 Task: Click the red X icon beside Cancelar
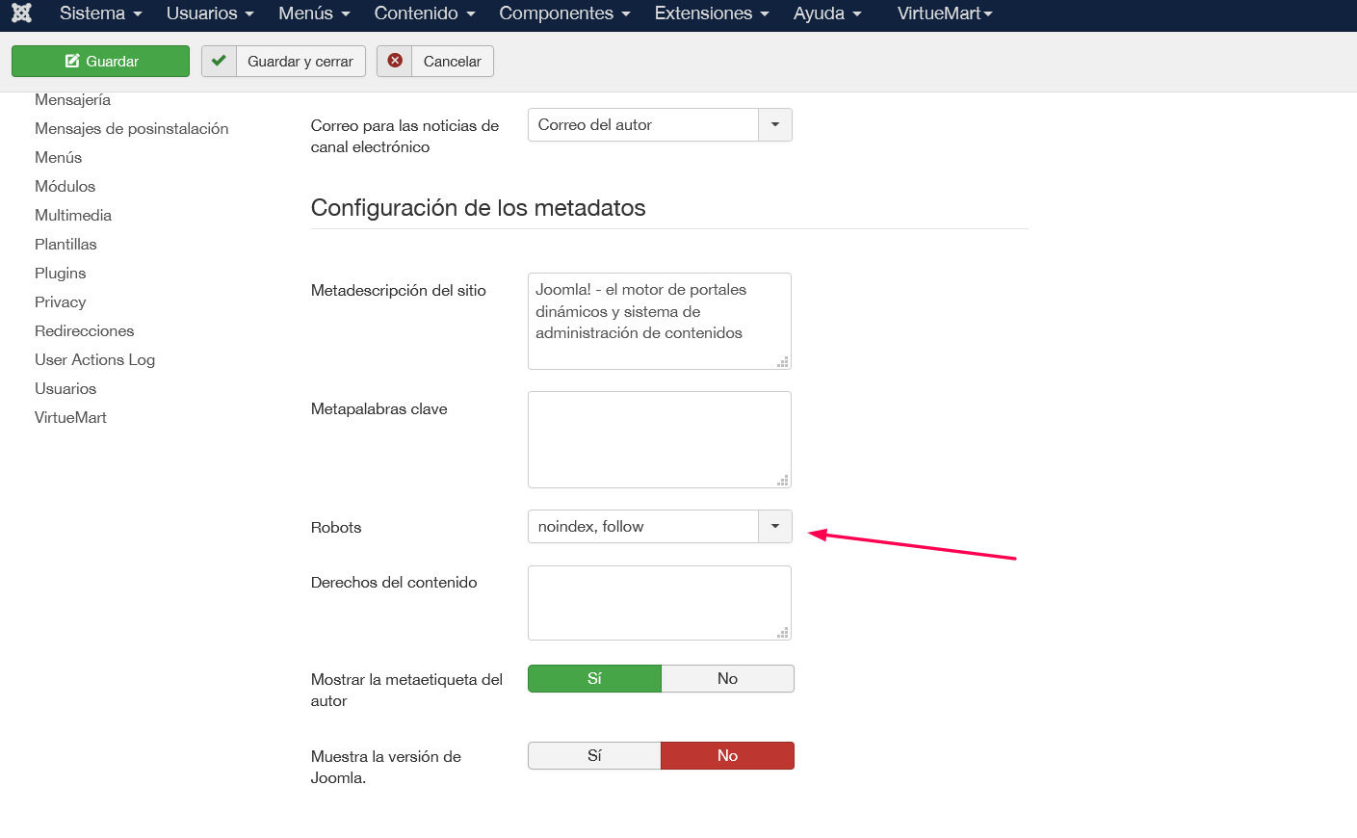(395, 61)
